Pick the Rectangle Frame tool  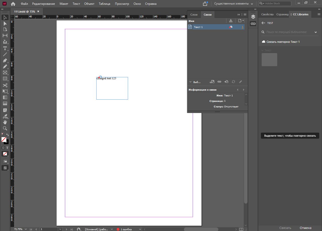(5, 72)
